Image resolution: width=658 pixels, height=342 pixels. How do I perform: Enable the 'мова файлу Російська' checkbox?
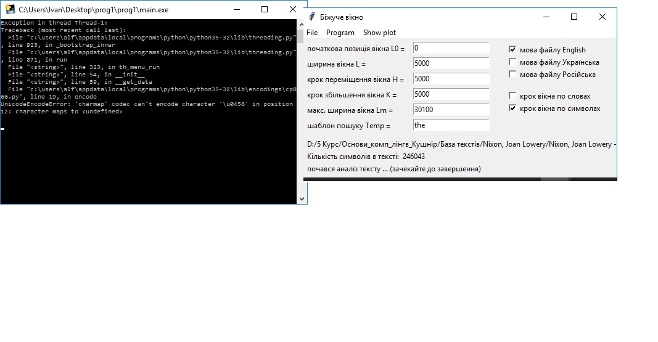click(512, 75)
